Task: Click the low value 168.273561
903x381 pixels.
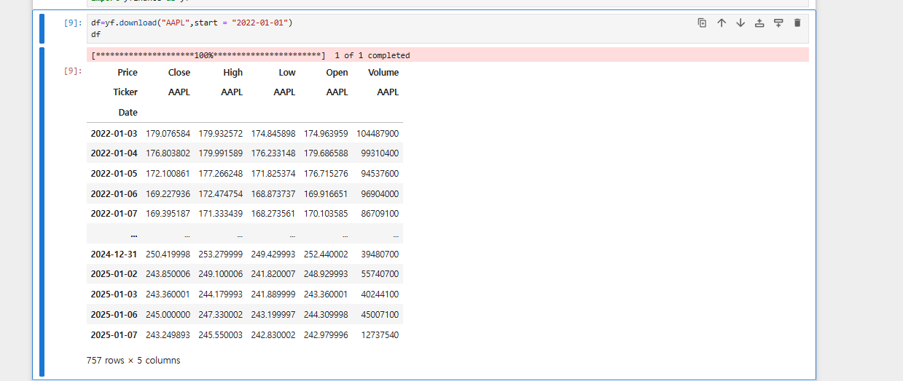Action: pos(273,214)
